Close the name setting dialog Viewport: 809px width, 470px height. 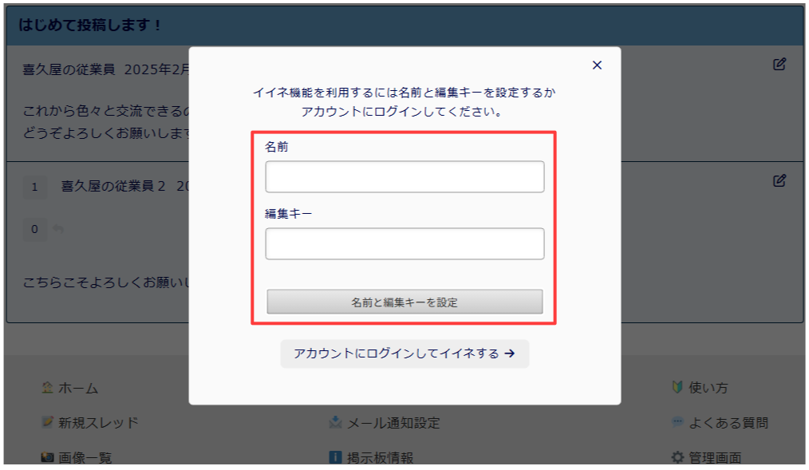pyautogui.click(x=597, y=65)
